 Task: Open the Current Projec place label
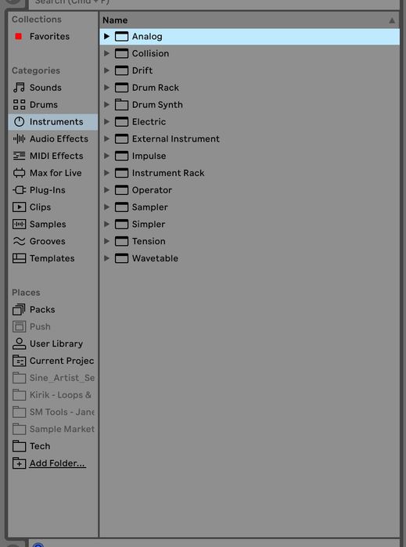62,361
